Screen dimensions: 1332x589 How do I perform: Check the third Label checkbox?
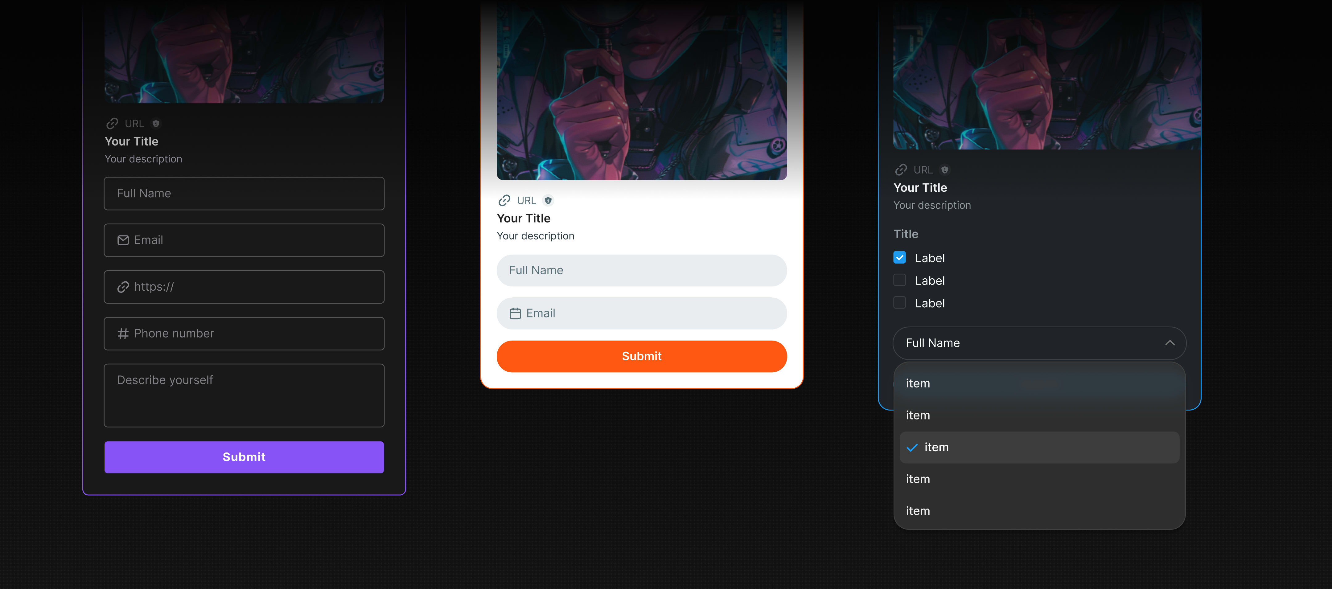pos(900,303)
